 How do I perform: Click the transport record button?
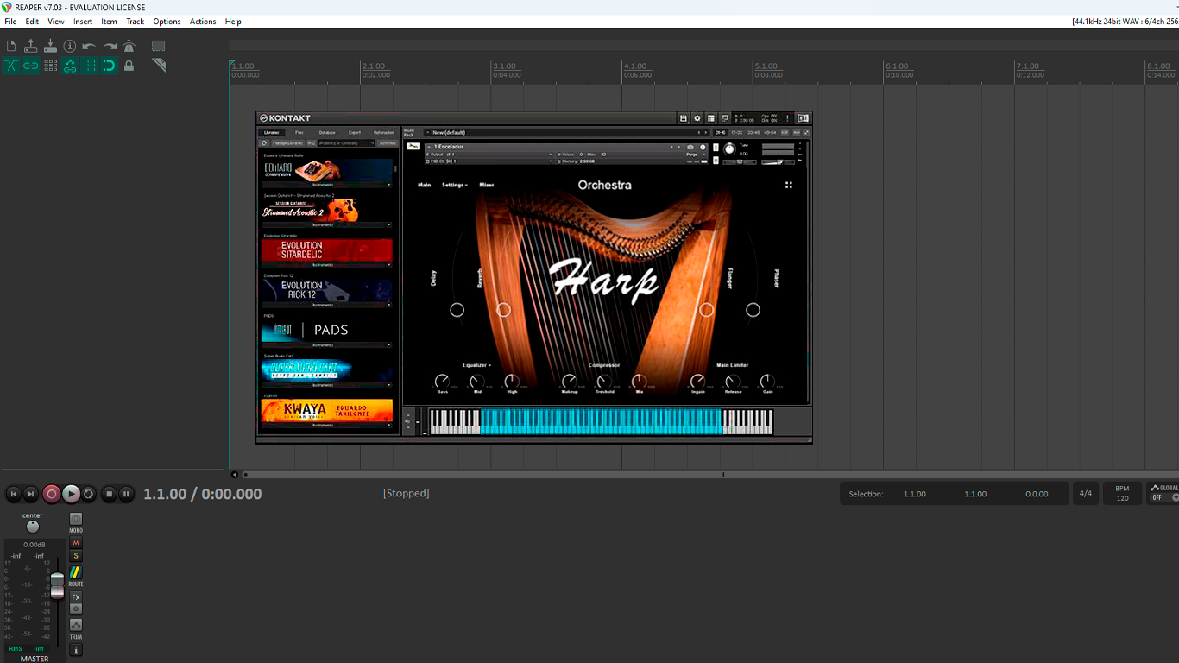click(52, 494)
